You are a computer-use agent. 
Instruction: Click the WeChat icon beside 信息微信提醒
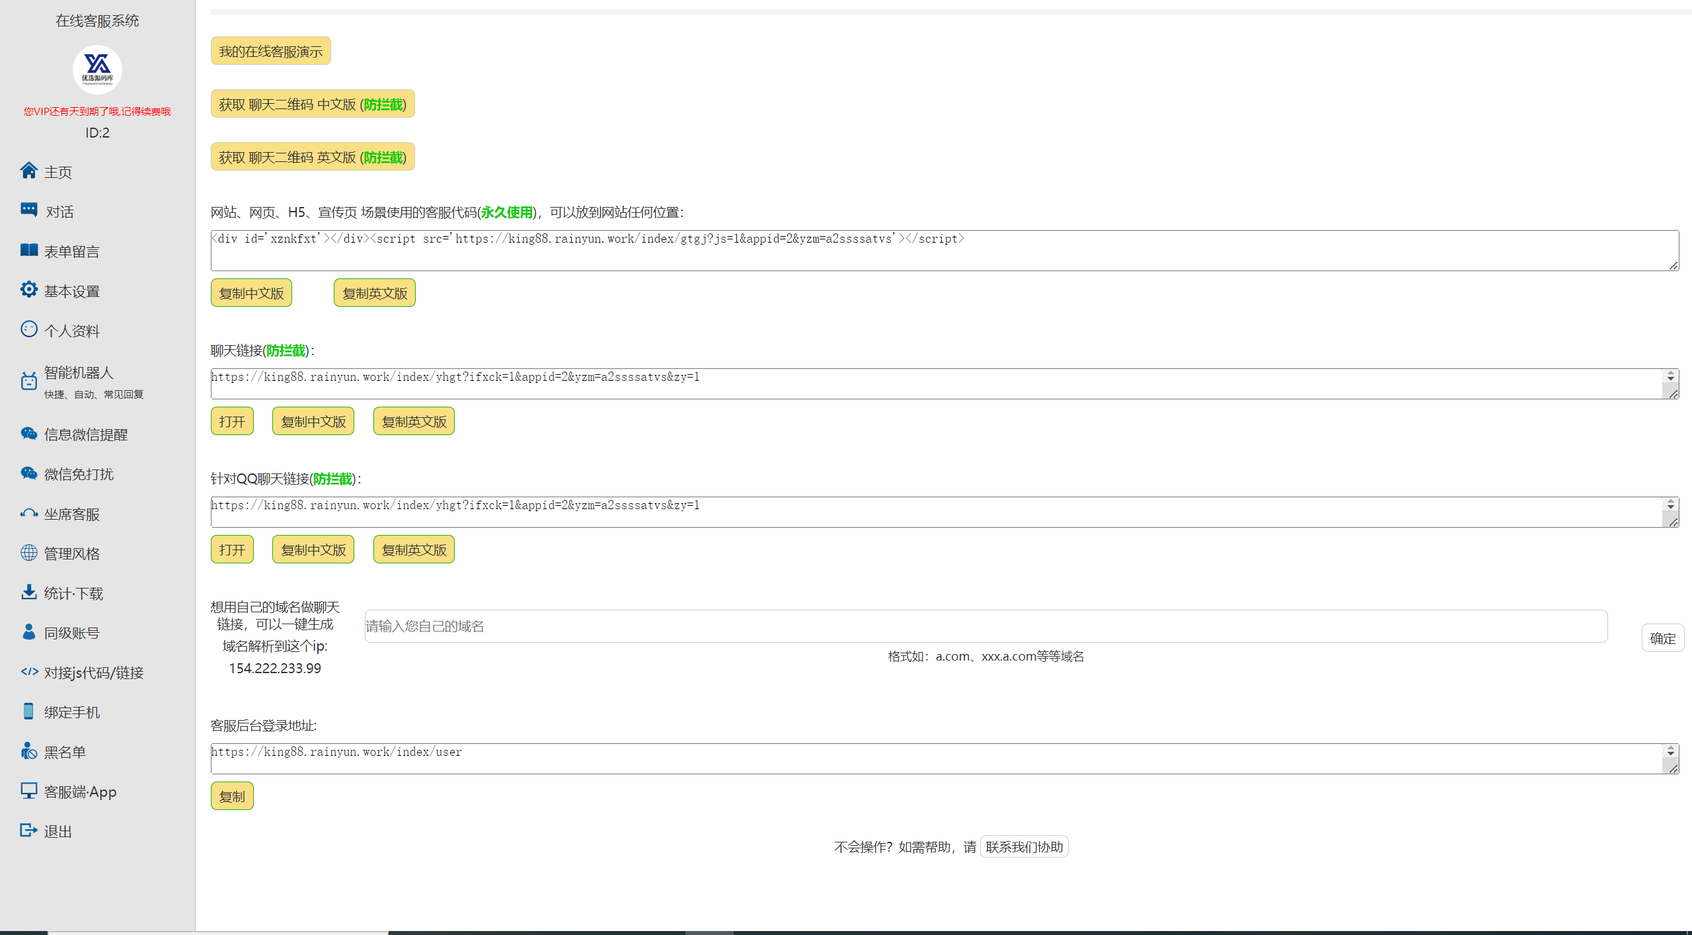click(x=28, y=434)
